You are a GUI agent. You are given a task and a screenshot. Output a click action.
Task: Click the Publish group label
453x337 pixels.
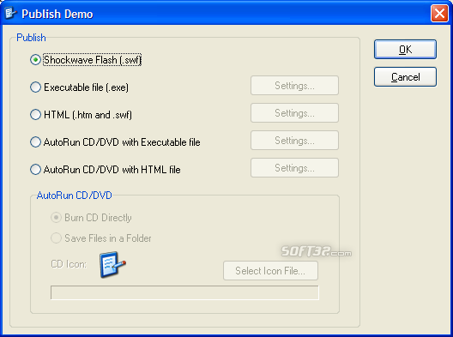pos(31,38)
